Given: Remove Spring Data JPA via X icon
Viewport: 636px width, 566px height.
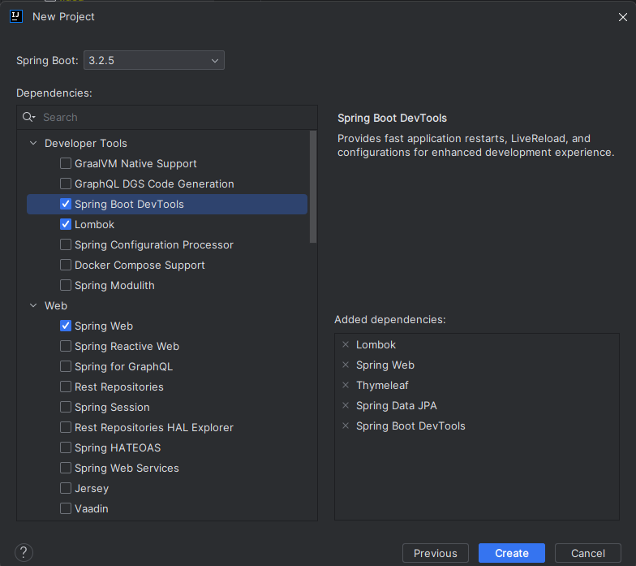Looking at the screenshot, I should [346, 406].
